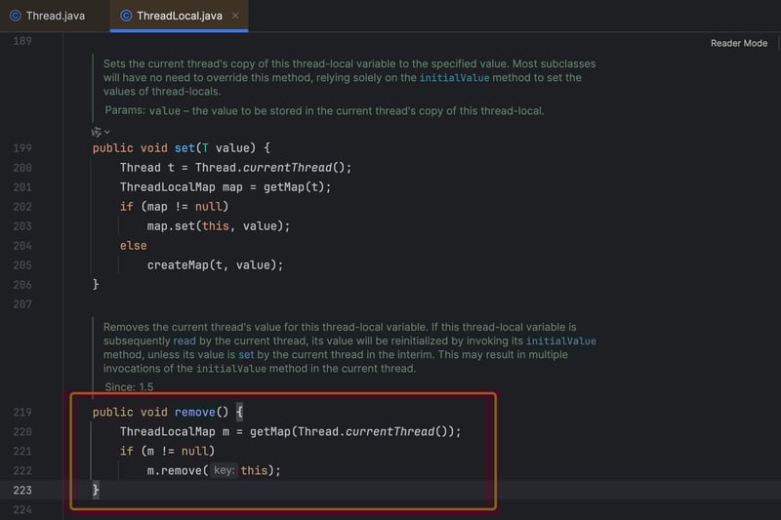Expand the chevron next to doc icon
This screenshot has height=520, width=781.
point(107,132)
